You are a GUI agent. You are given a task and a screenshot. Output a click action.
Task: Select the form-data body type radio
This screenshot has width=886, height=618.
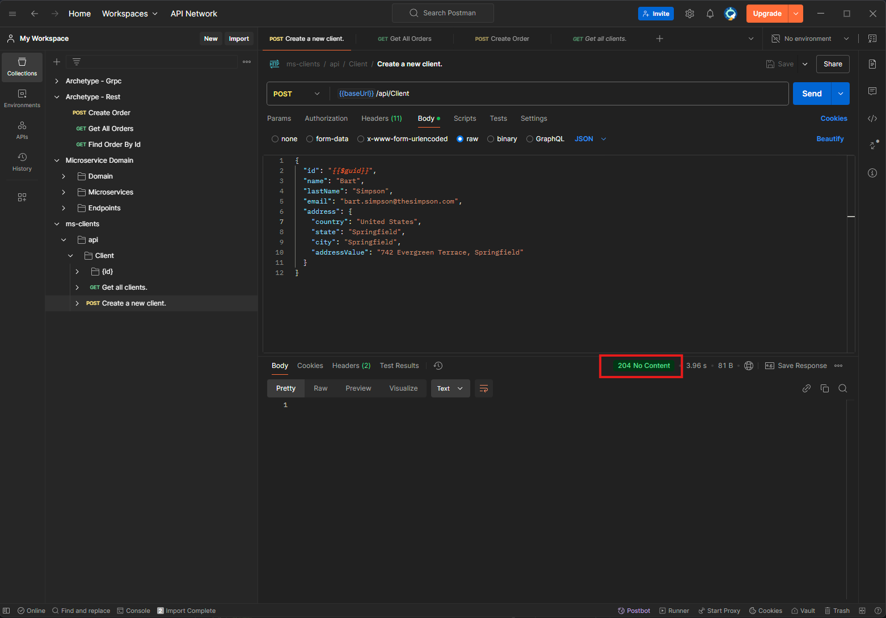(310, 139)
